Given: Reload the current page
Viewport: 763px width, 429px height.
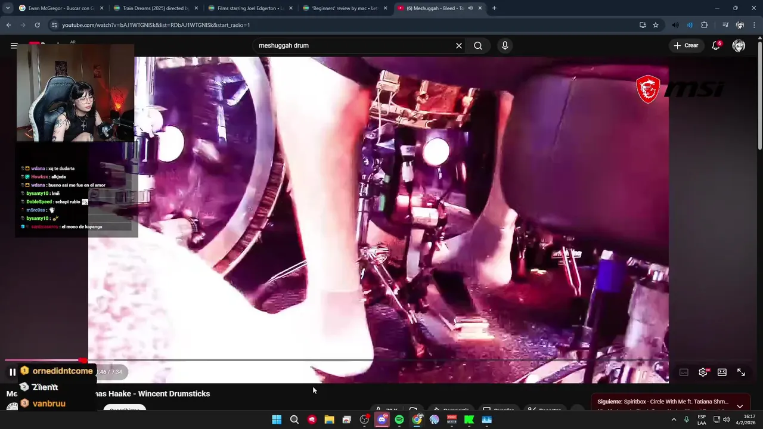Looking at the screenshot, I should tap(37, 25).
